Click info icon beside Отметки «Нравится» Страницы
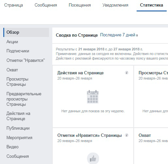168x164 pixels. click(x=126, y=135)
